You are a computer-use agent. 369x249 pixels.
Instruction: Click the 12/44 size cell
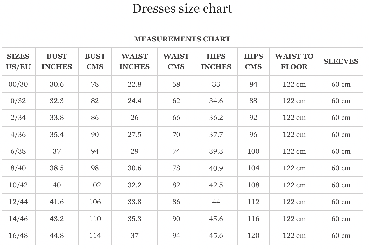18,202
